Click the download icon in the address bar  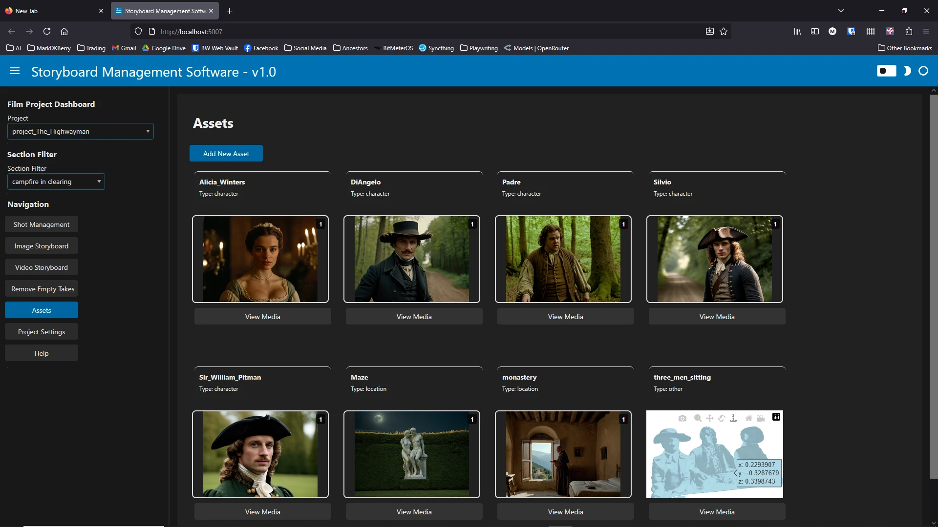[709, 31]
